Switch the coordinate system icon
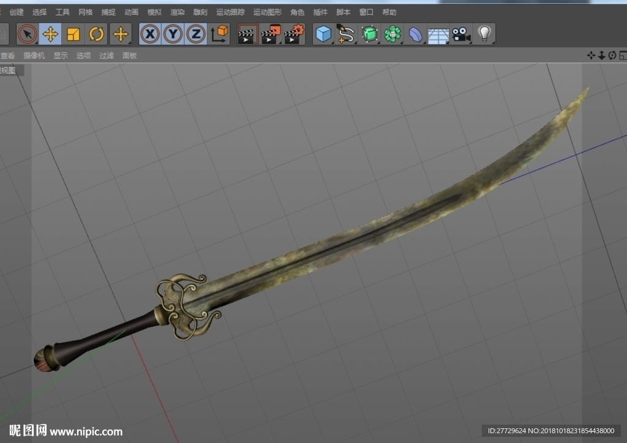The height and width of the screenshot is (443, 627). click(x=219, y=34)
